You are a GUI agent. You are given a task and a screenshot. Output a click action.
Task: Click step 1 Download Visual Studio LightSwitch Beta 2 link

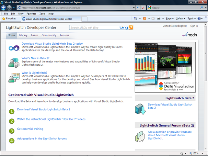(44, 109)
